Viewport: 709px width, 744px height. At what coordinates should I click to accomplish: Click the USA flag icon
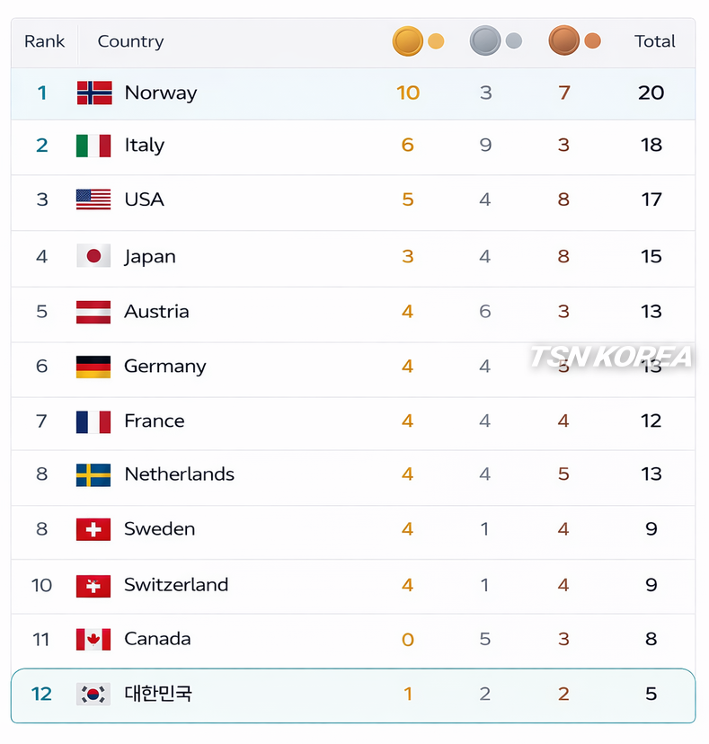93,199
